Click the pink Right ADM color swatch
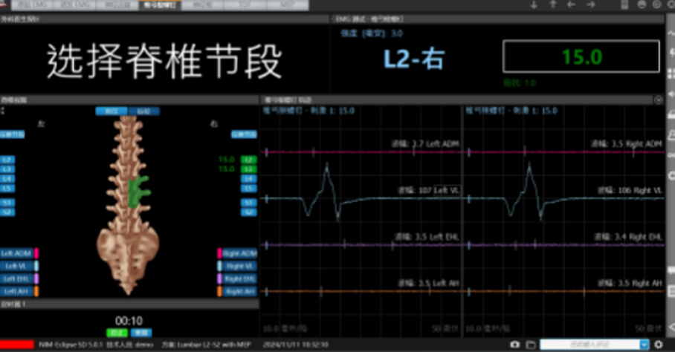 [220, 253]
